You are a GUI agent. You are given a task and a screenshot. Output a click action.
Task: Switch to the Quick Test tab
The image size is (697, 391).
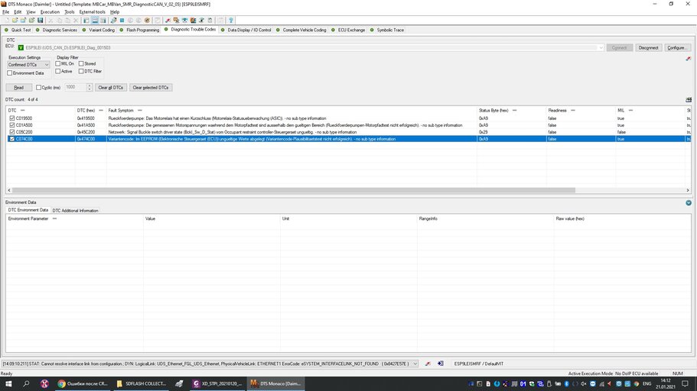[x=18, y=31]
